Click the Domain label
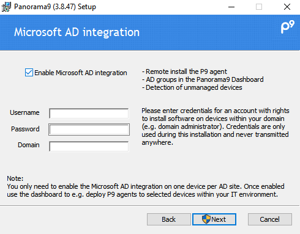This screenshot has width=300, height=234. 29,145
